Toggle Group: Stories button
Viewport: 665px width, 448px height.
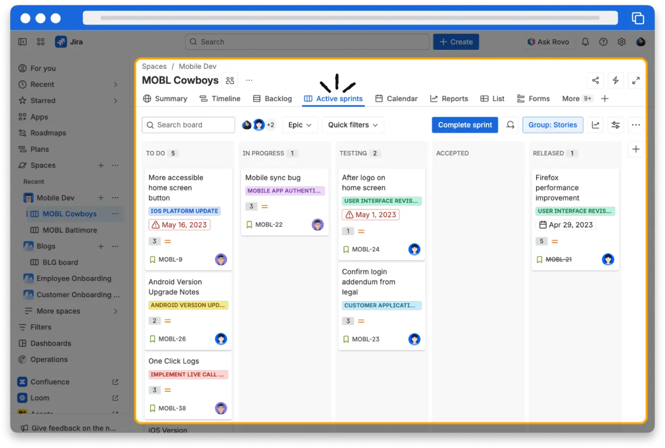click(553, 125)
